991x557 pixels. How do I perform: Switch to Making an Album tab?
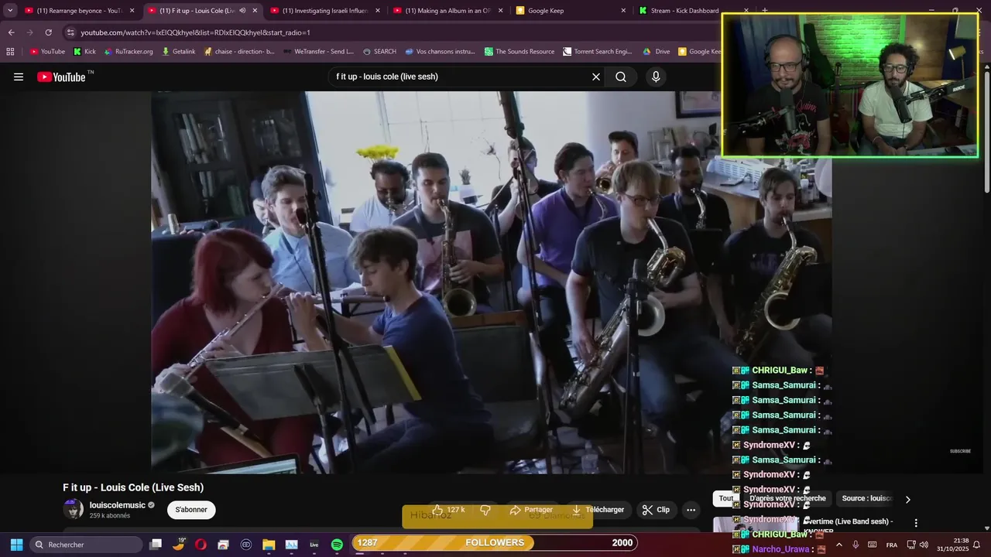pyautogui.click(x=447, y=11)
